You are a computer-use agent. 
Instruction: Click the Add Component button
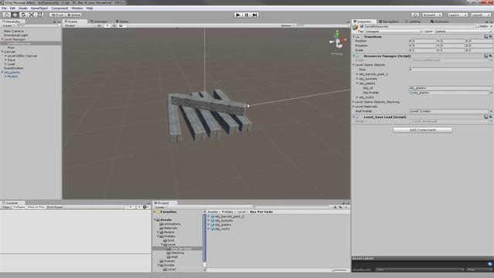(x=422, y=130)
